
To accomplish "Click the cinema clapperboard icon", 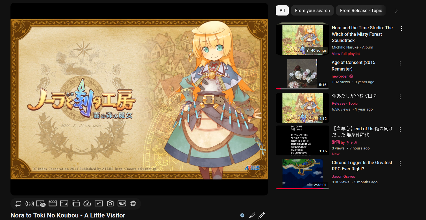I will (x=53, y=203).
